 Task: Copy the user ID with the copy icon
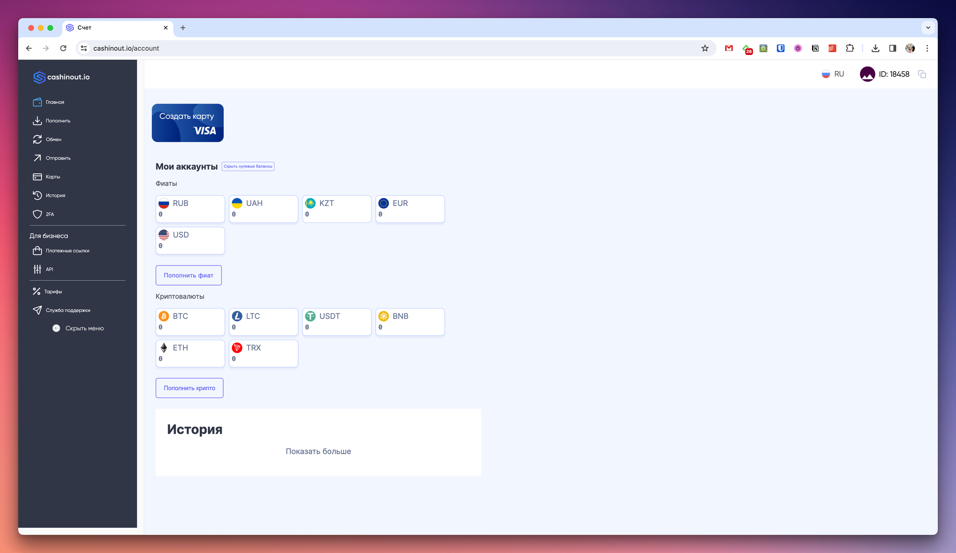click(x=922, y=74)
